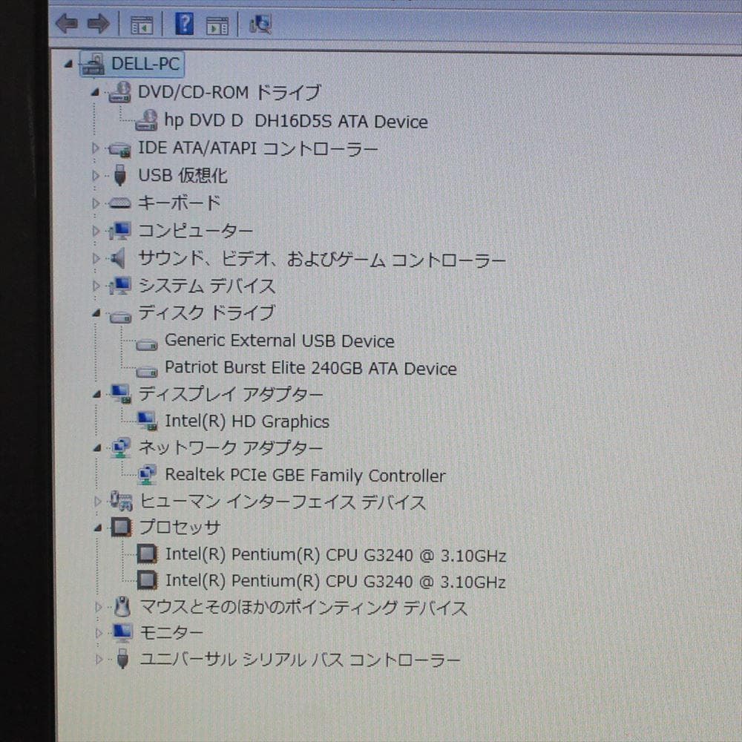
Task: Click the computer icon beside DELL-PC
Action: (93, 64)
